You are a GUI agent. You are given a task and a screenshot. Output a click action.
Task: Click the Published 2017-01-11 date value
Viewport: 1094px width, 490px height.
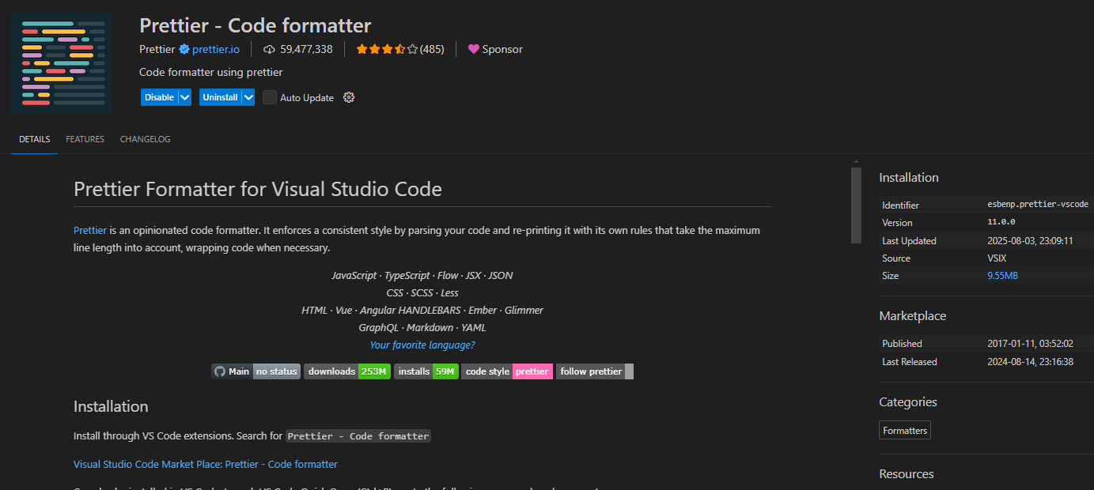1030,344
